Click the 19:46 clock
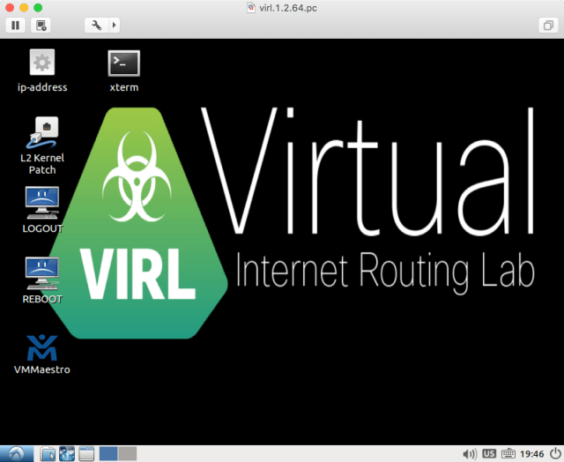 coord(531,454)
